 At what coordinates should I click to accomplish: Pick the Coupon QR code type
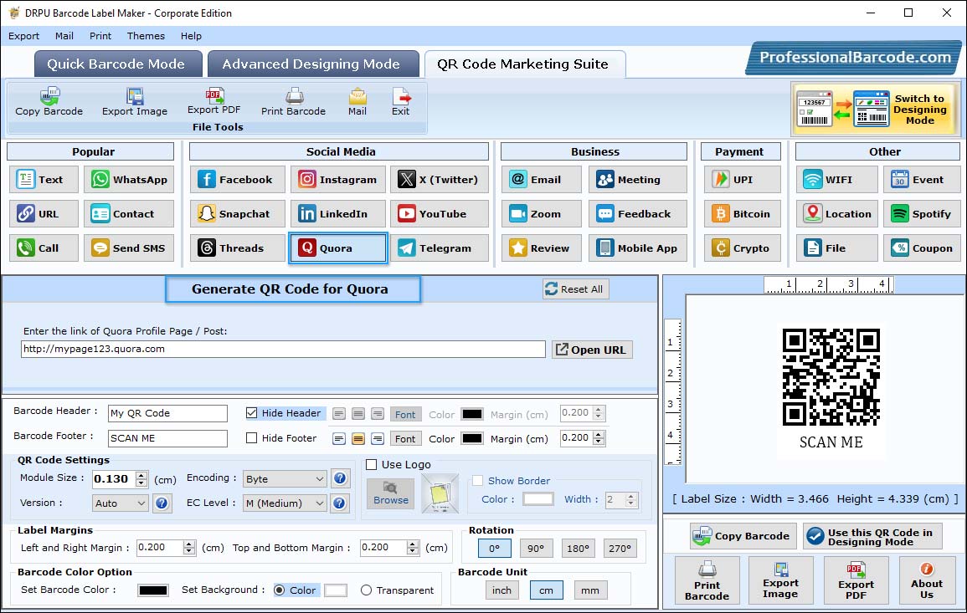coord(922,248)
